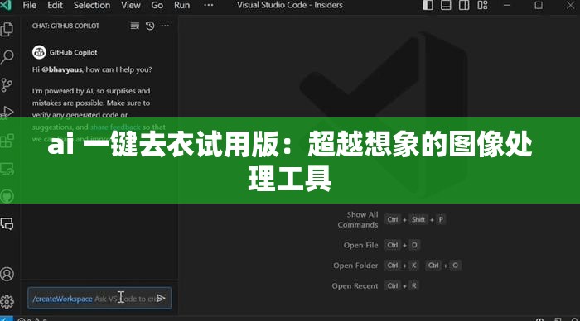This screenshot has width=580, height=321.
Task: Open the Edit menu
Action: click(x=56, y=5)
